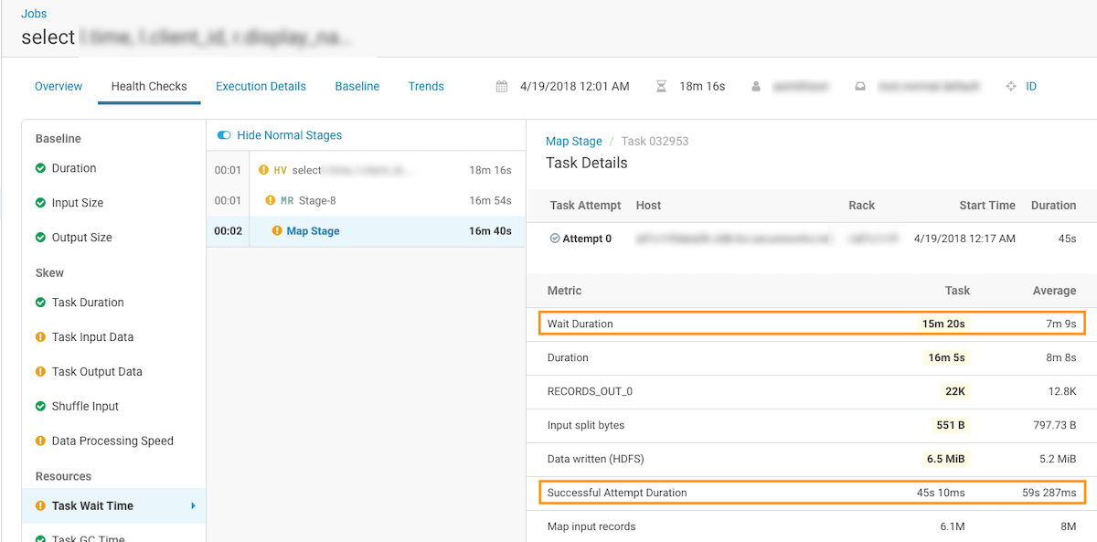Toggle the Hide Normal Stages switch
Viewport: 1097px width, 542px height.
pos(224,135)
